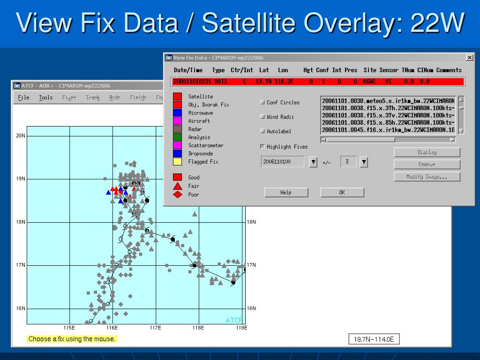Select the yellow Flagged Fix color swatch
Screen dimensions: 480x360
178,162
